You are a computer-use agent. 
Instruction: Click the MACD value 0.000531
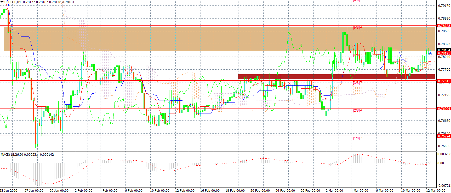point(31,155)
